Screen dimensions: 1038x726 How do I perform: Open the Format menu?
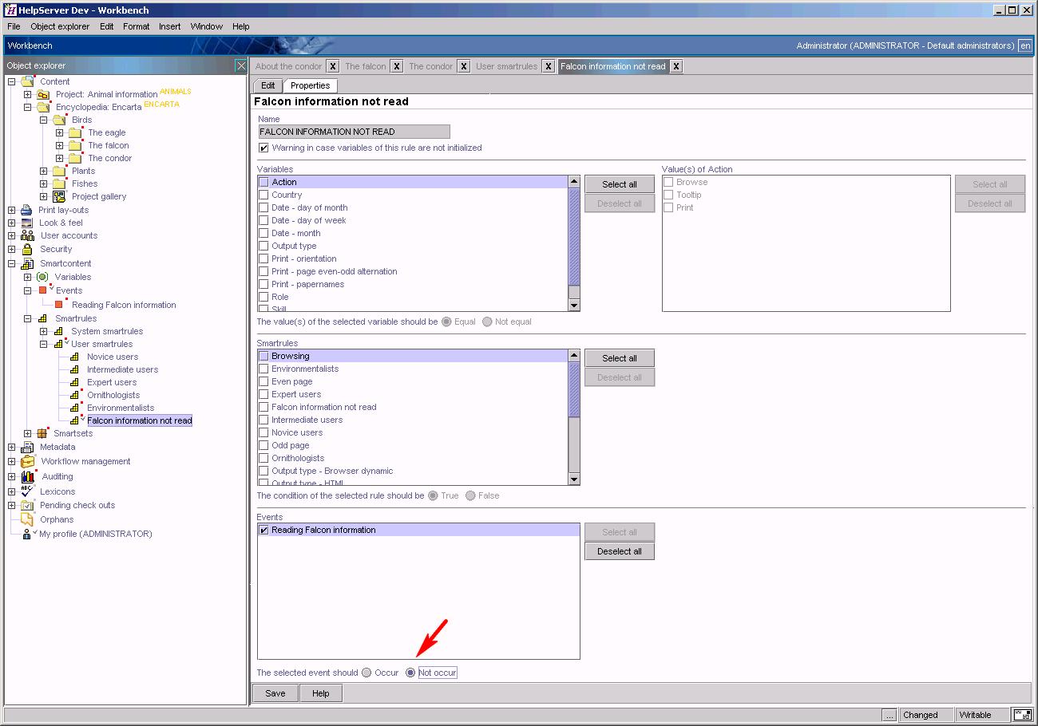(x=136, y=26)
